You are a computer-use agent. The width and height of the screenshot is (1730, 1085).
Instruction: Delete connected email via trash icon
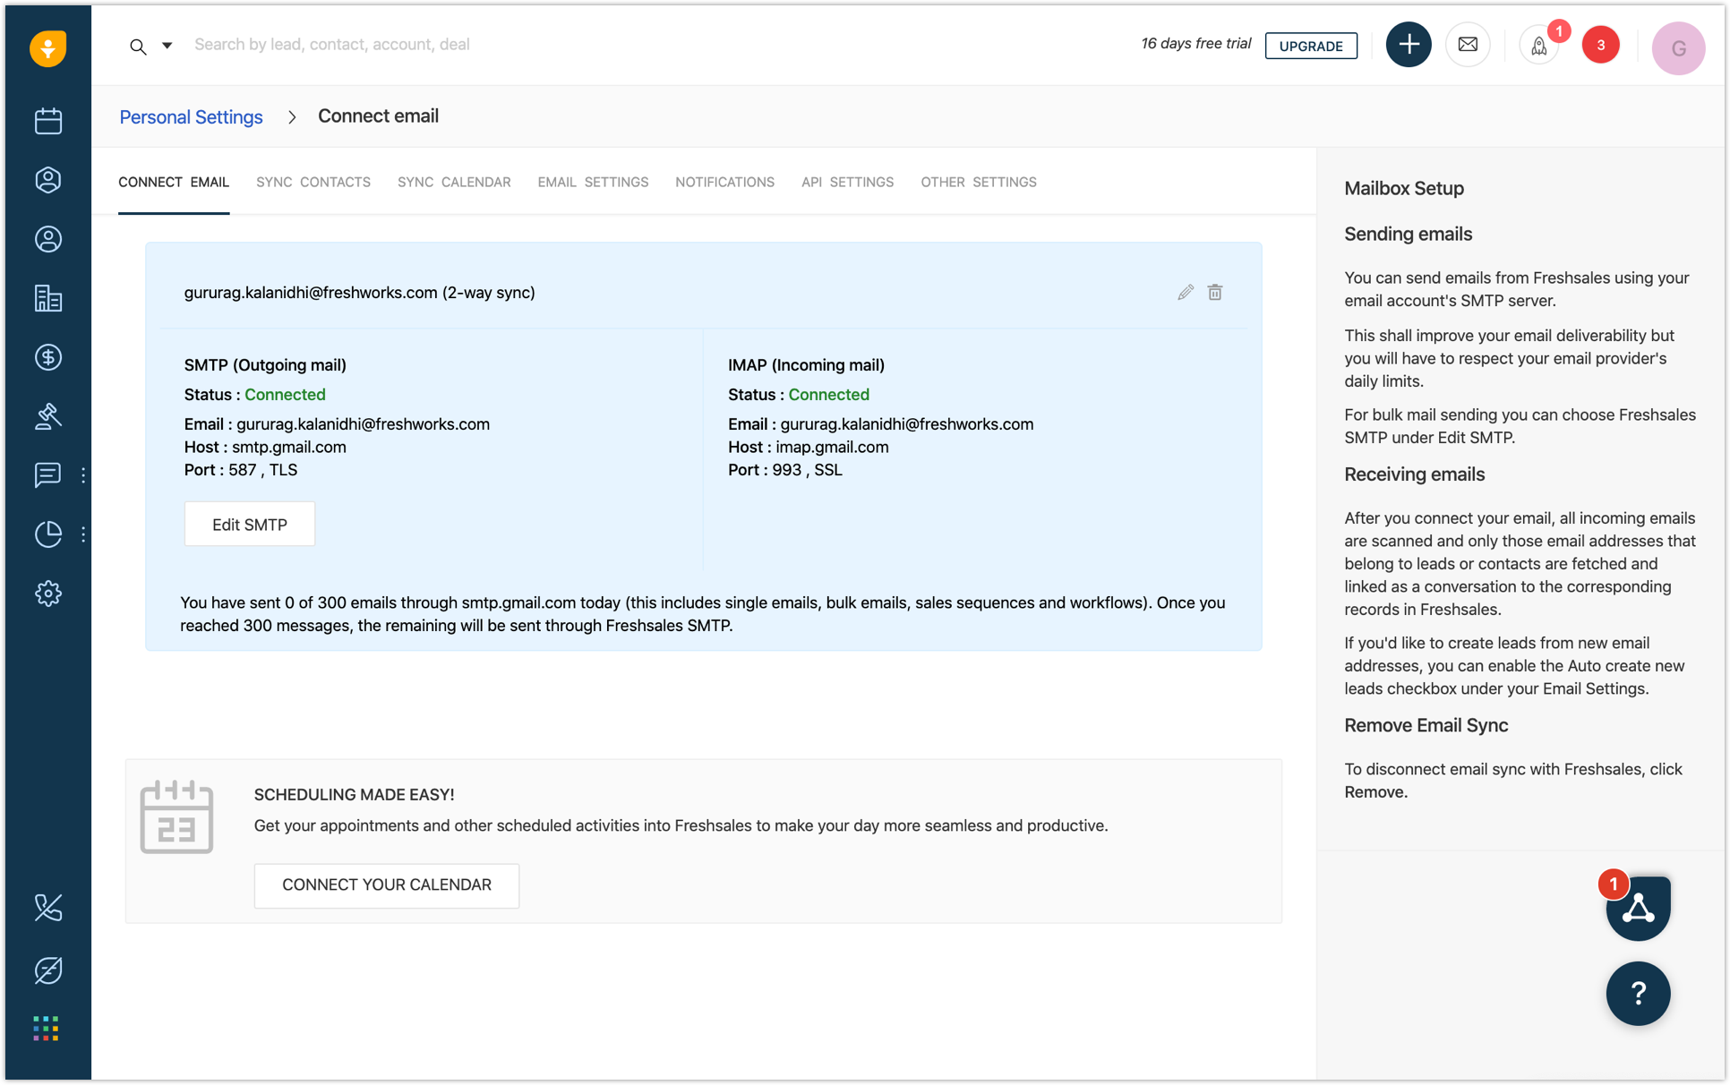(x=1214, y=293)
